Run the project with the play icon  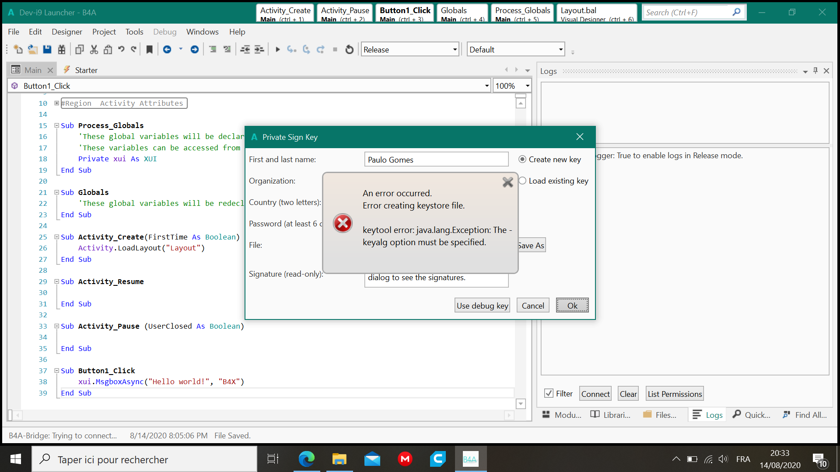coord(277,49)
